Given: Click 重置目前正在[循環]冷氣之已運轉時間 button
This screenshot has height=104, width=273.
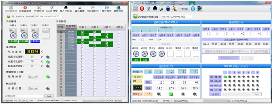Looking at the screenshot, I should point(227,51).
